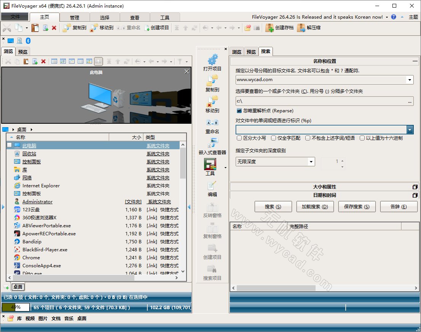
Task: Switch to the 预览 tab in right panel
Action: click(251, 51)
